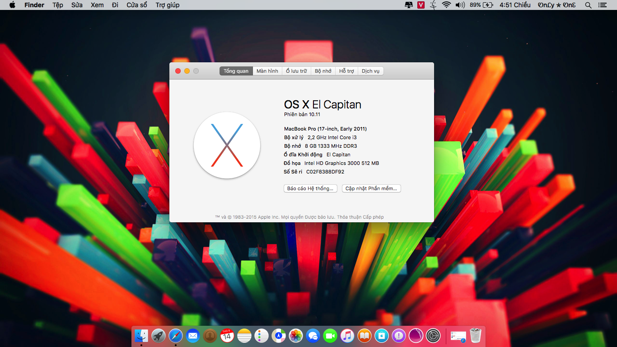Open the Apple menu
Viewport: 617px width, 347px height.
click(x=12, y=5)
